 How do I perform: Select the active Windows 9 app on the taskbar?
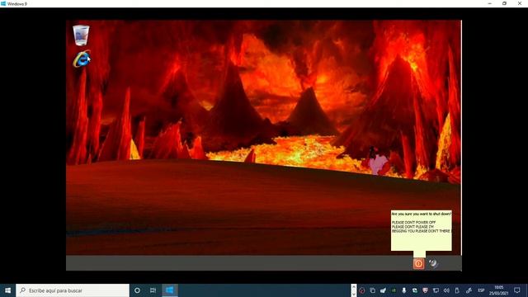pos(170,290)
